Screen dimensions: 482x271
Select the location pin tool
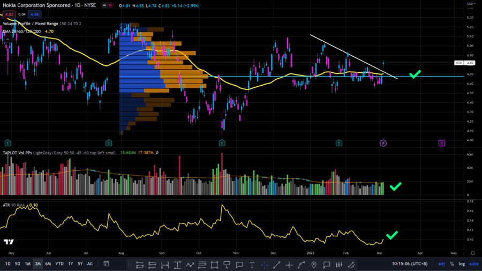(314, 265)
